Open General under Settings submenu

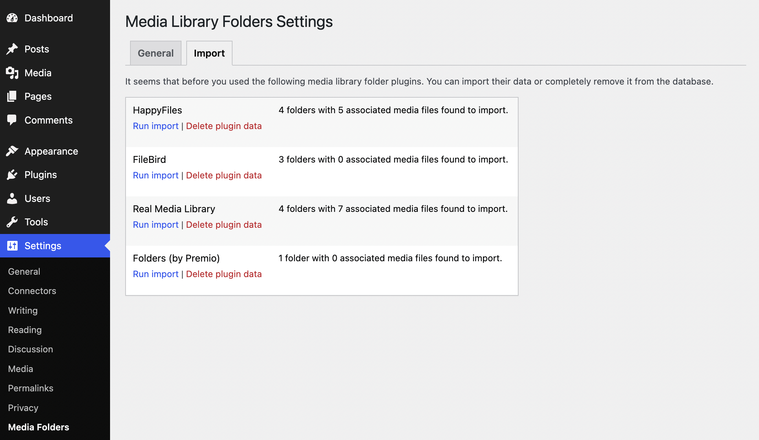click(x=24, y=272)
